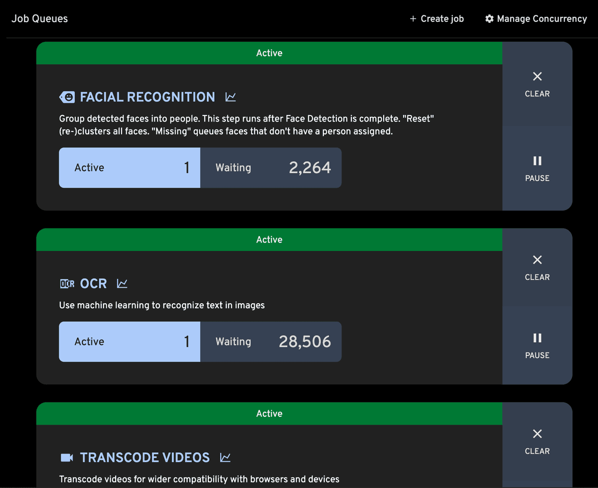Click the OCR Waiting 28,506 tile
The height and width of the screenshot is (488, 598).
point(271,342)
